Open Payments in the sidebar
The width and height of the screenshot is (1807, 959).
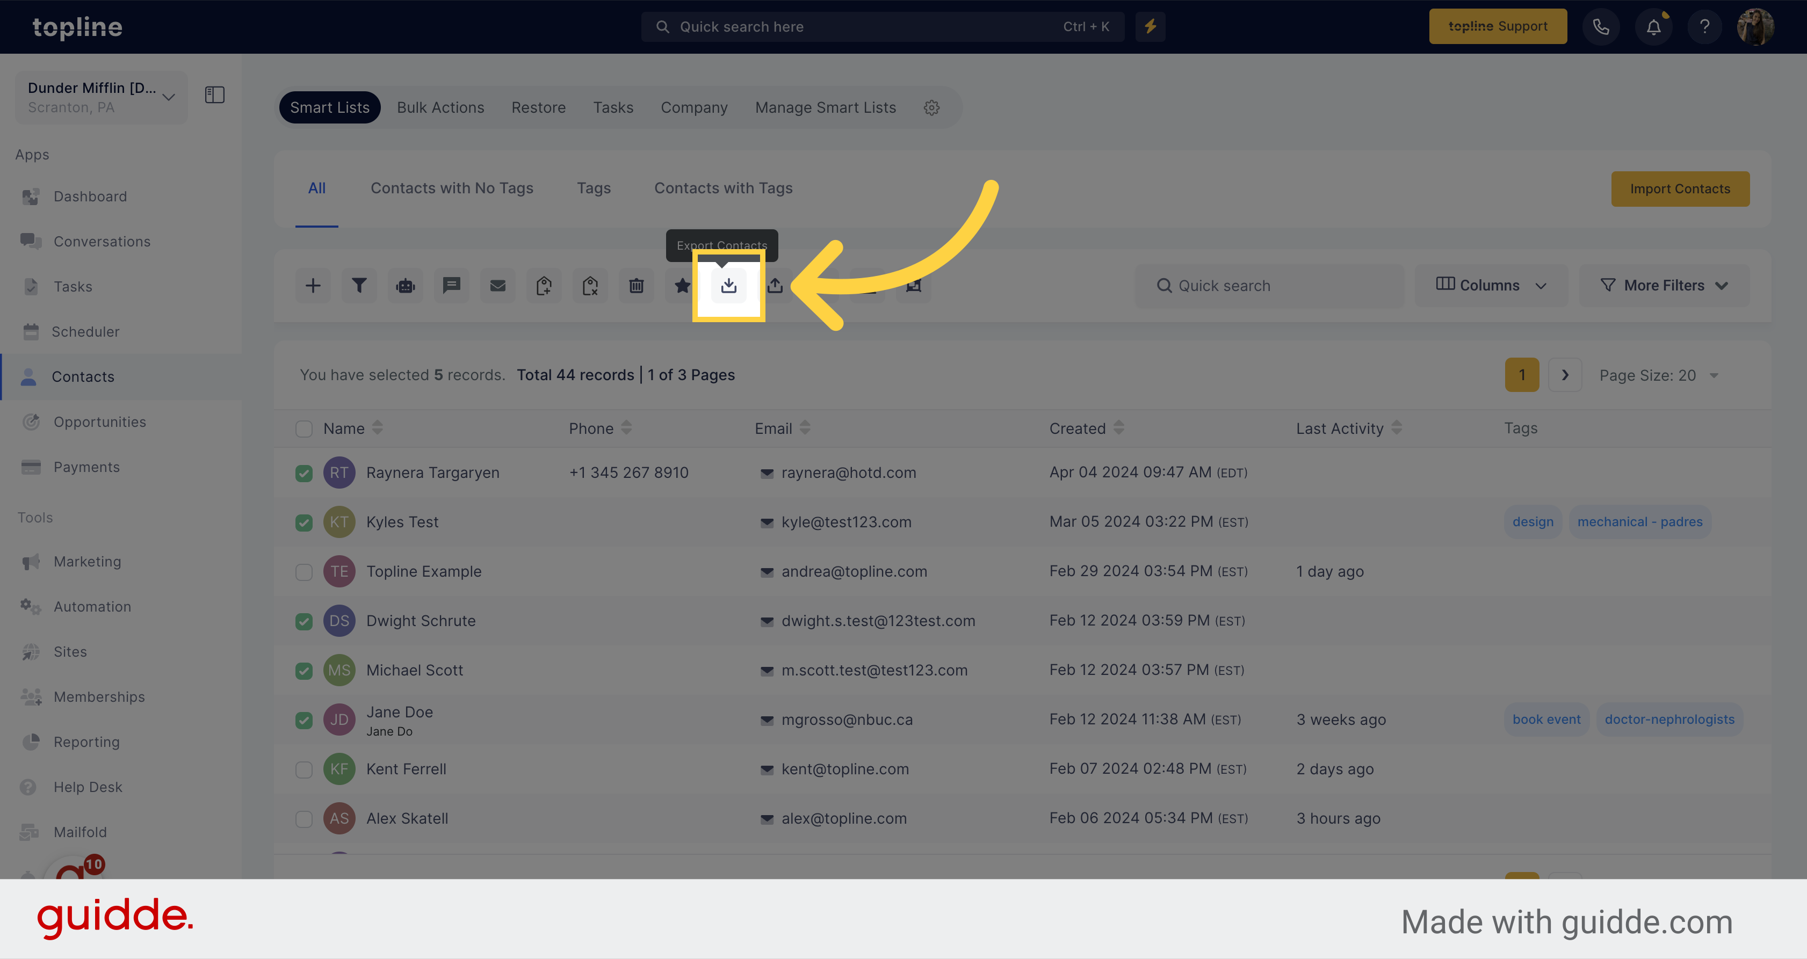(86, 467)
